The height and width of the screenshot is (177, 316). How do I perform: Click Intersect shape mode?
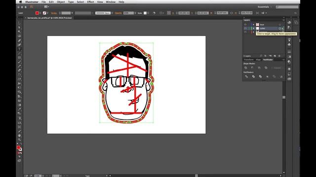(x=259, y=68)
